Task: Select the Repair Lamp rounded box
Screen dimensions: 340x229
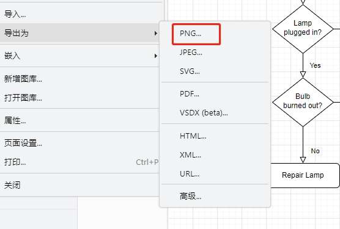Action: pyautogui.click(x=303, y=175)
